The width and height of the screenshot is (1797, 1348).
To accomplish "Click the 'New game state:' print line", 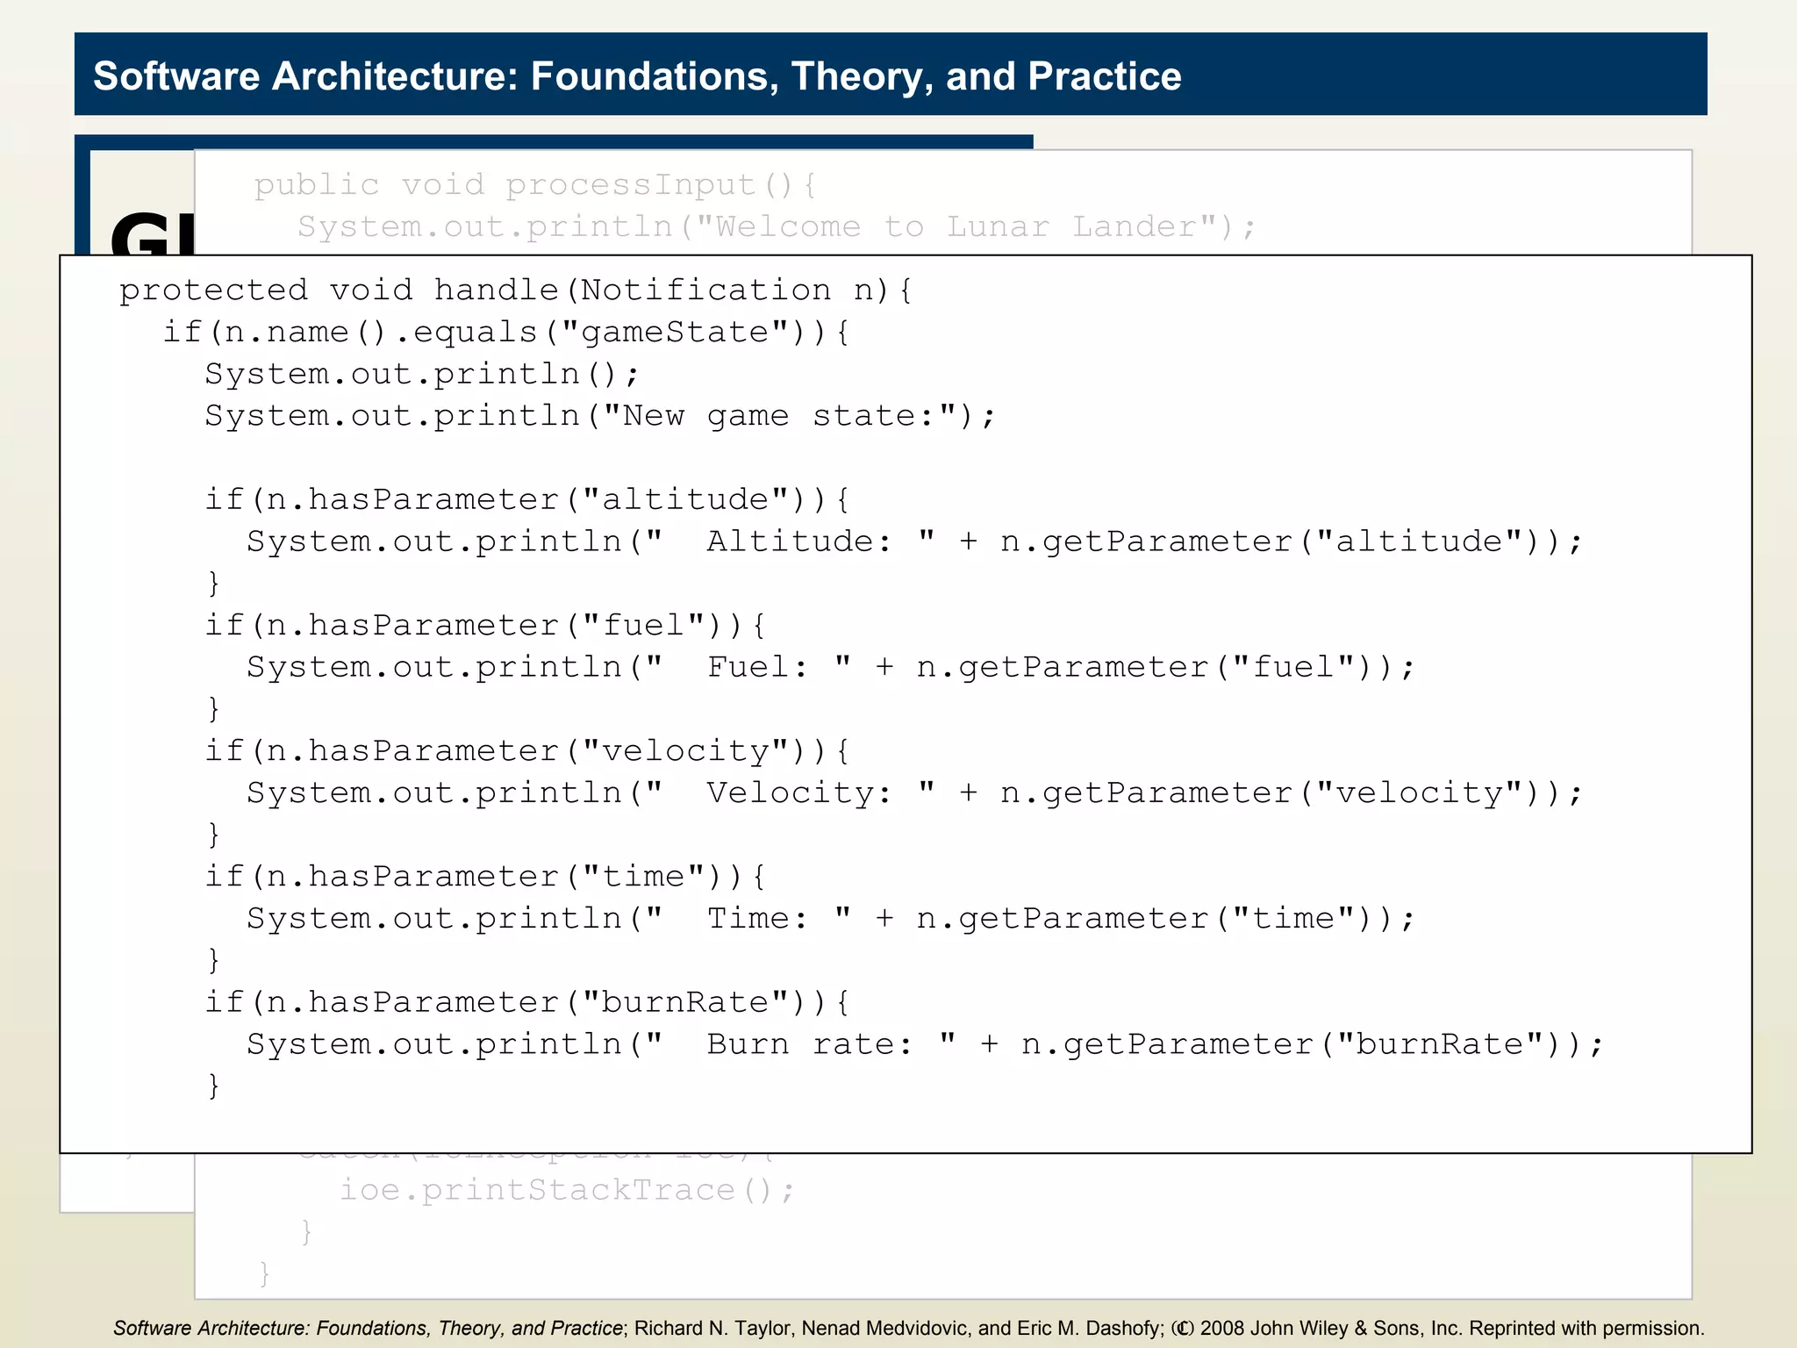I will pyautogui.click(x=600, y=416).
